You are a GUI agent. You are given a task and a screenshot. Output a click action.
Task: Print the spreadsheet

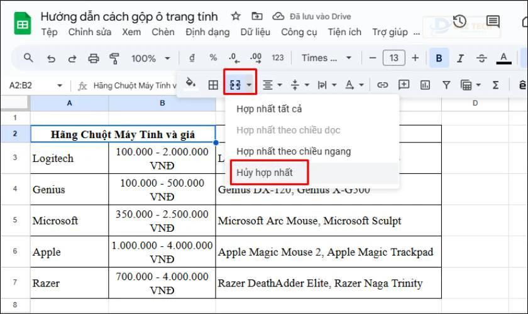pyautogui.click(x=93, y=58)
